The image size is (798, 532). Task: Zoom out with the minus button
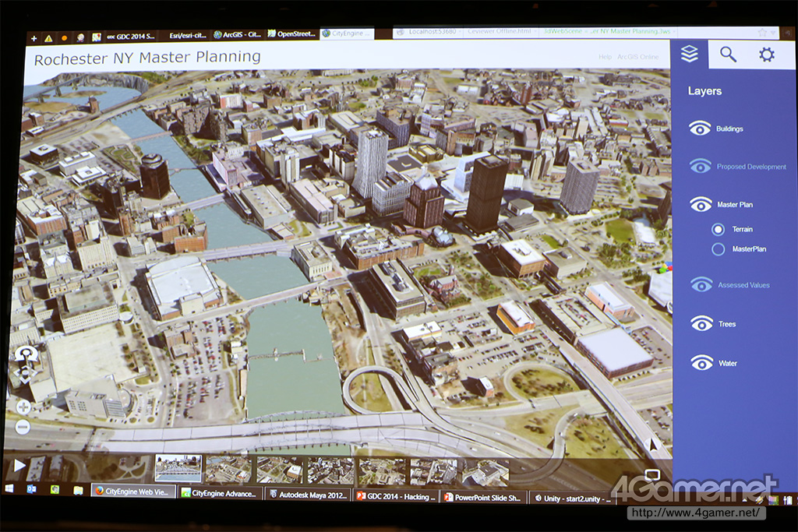pyautogui.click(x=23, y=427)
